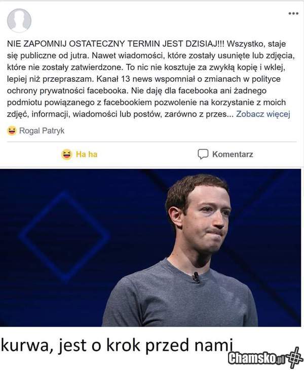Viewport: 304px width, 372px height.
Task: Open the three-dot post options menu
Action: [x=293, y=14]
